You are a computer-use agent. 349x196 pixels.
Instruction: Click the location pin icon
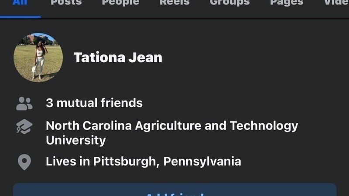tap(24, 162)
